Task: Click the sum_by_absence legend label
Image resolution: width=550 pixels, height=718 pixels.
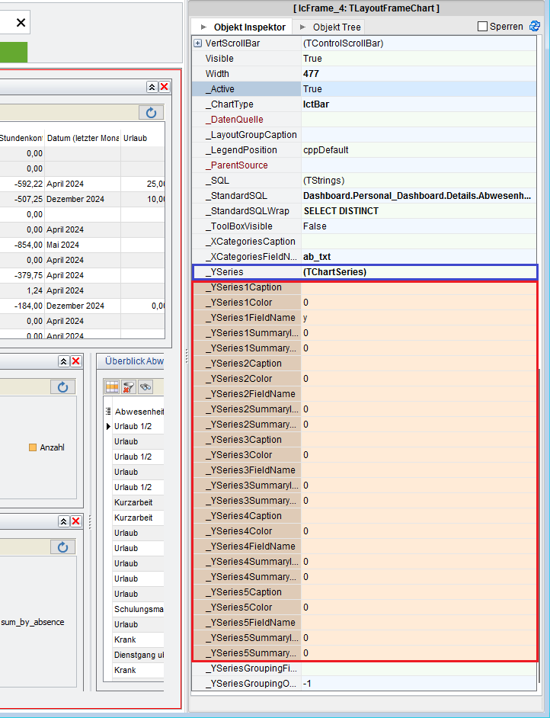Action: coord(33,622)
